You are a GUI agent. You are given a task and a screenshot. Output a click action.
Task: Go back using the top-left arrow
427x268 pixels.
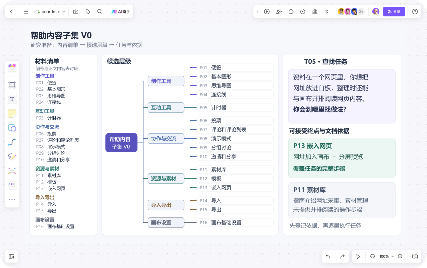[x=11, y=11]
